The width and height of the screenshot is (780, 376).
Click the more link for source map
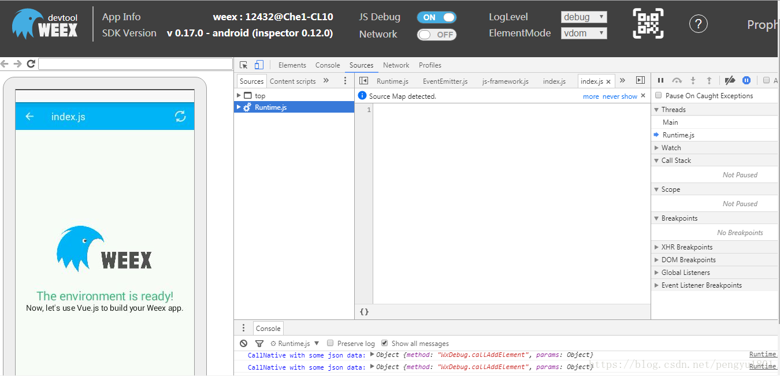coord(591,96)
